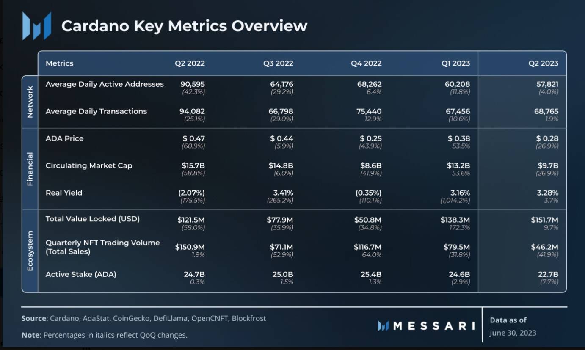Click the $15.7B market cap value
This screenshot has width=585, height=350.
tap(193, 165)
